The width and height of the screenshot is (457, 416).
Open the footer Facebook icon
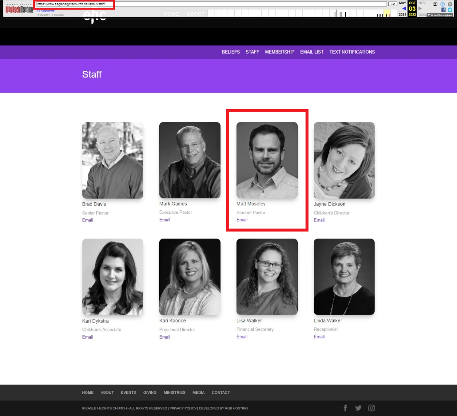point(345,408)
